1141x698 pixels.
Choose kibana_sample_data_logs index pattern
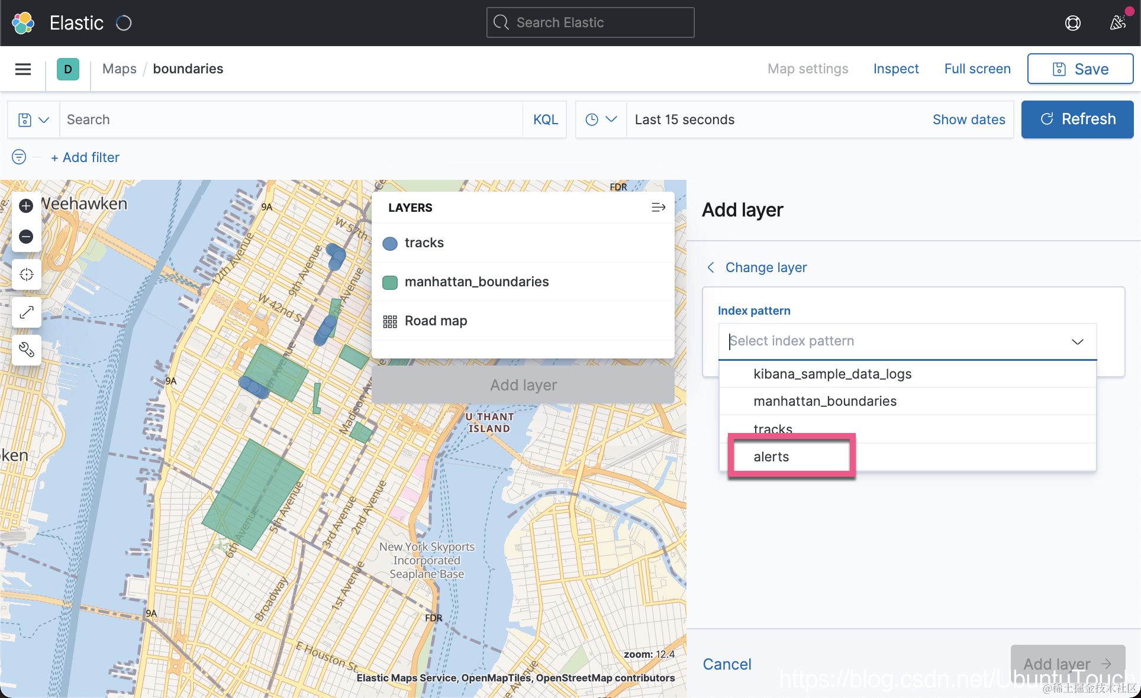[832, 374]
